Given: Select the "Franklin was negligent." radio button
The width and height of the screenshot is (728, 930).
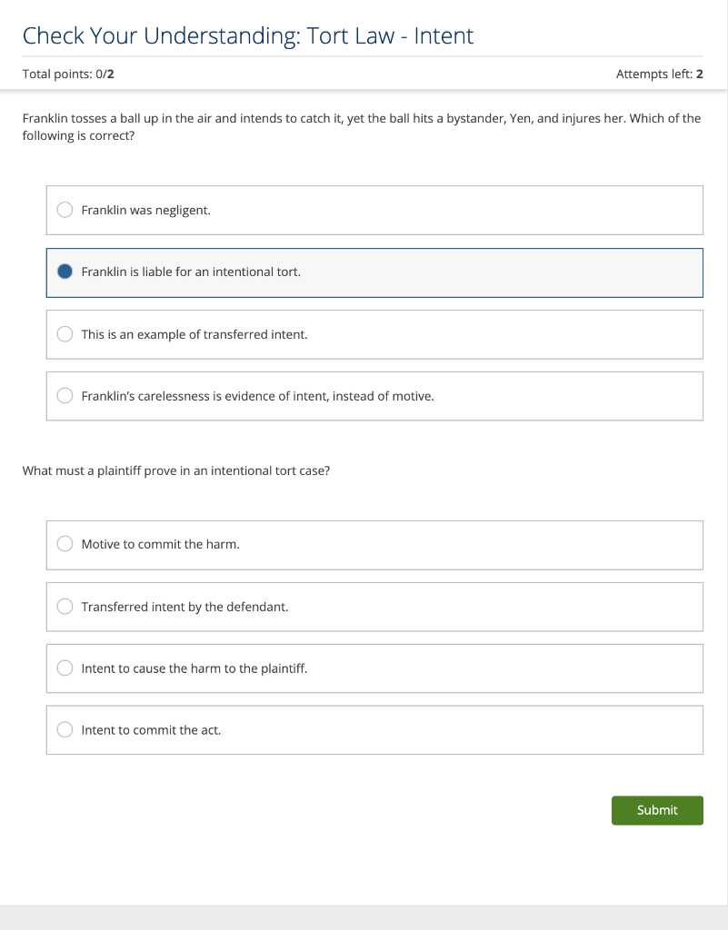Looking at the screenshot, I should pyautogui.click(x=65, y=209).
